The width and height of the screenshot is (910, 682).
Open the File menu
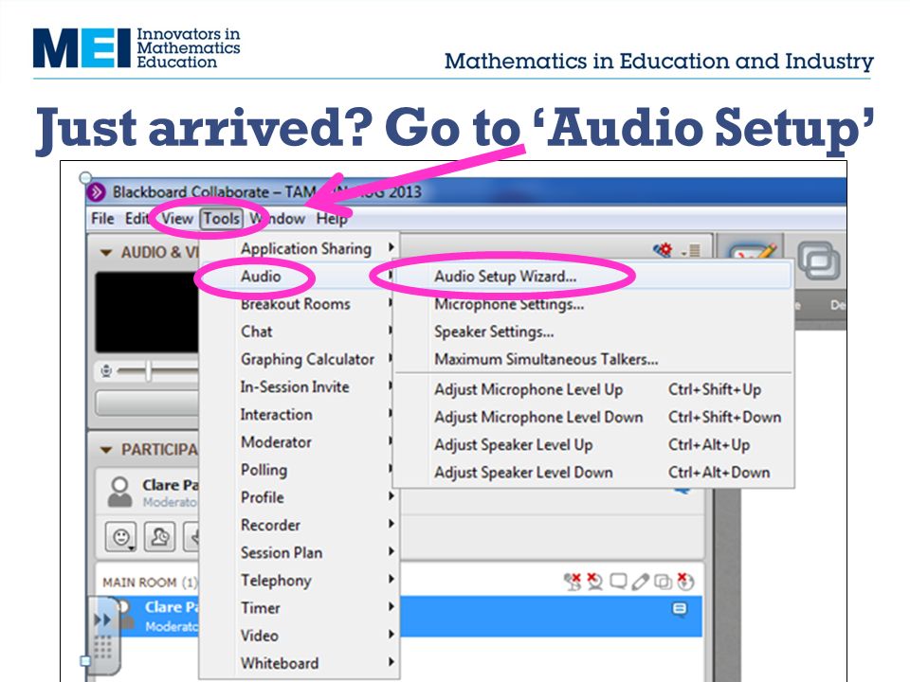tap(102, 219)
